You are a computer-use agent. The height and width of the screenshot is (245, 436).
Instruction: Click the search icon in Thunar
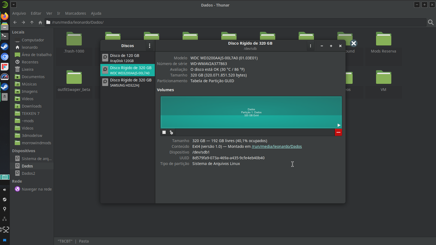pos(431,22)
